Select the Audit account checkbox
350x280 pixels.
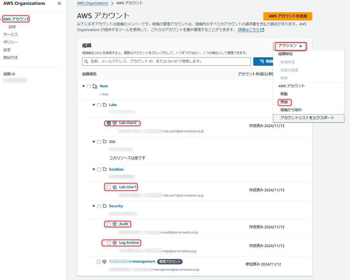(x=109, y=224)
